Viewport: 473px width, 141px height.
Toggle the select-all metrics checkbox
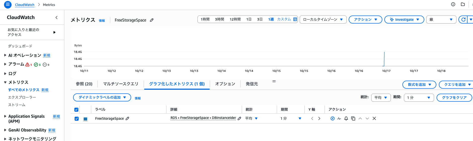click(x=76, y=109)
